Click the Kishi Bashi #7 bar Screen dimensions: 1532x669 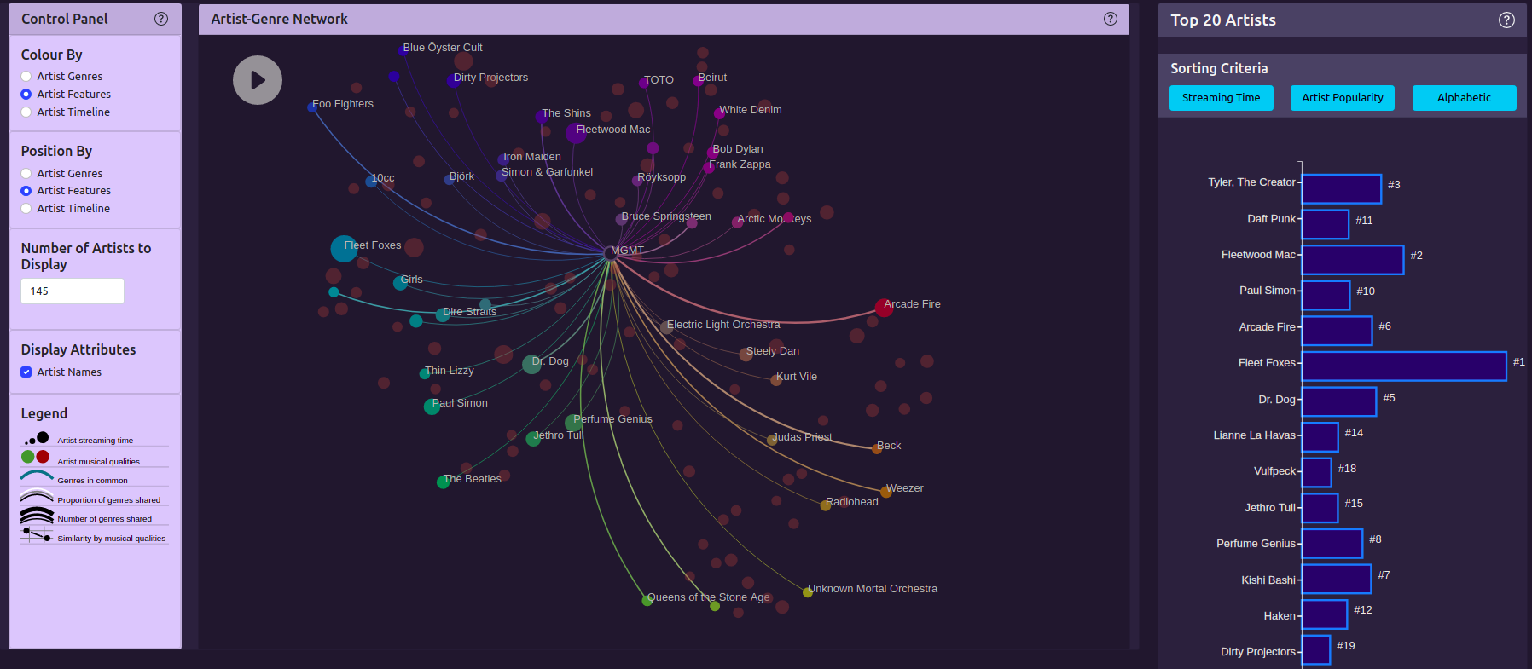pos(1337,579)
